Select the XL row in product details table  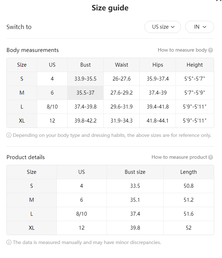point(110,228)
